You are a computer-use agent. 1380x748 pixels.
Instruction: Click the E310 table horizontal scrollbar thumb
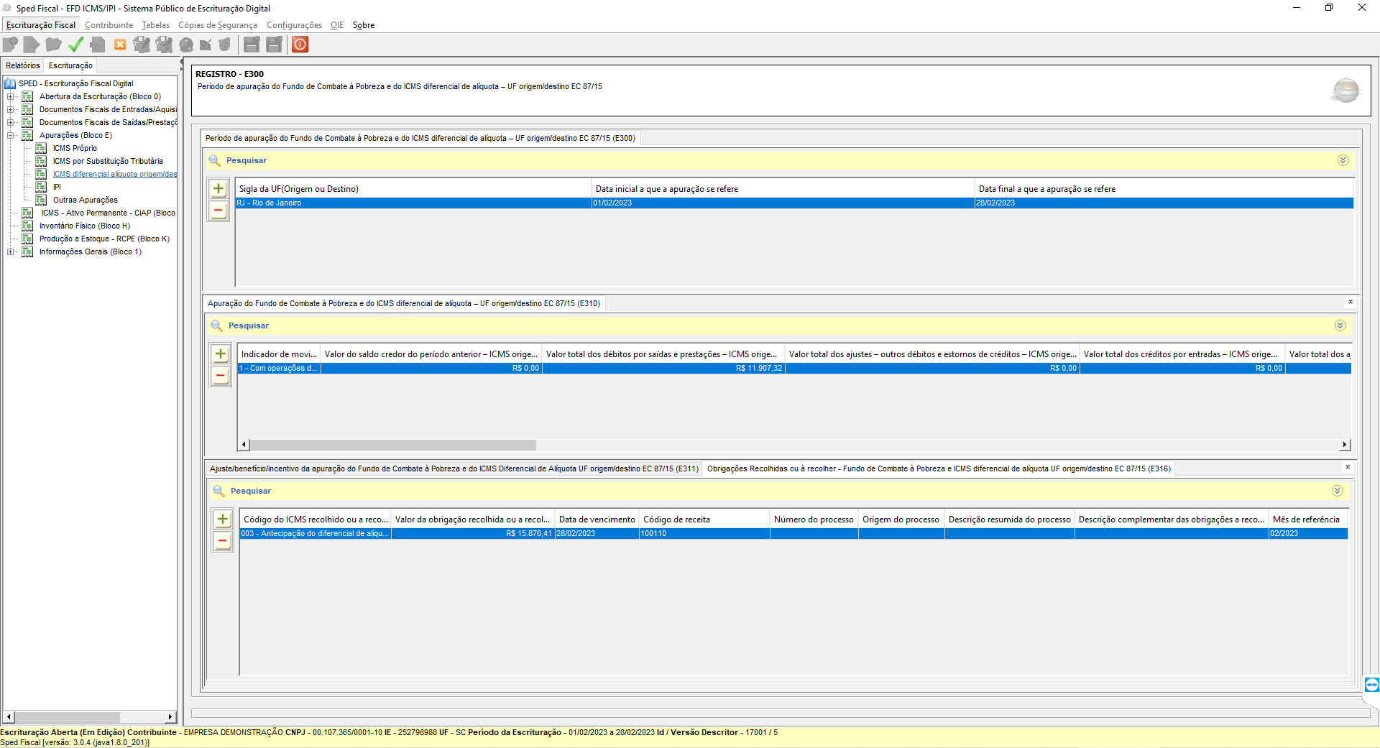[392, 445]
